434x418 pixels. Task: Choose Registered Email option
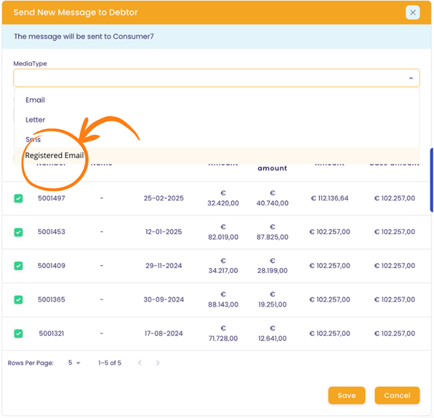coord(55,155)
